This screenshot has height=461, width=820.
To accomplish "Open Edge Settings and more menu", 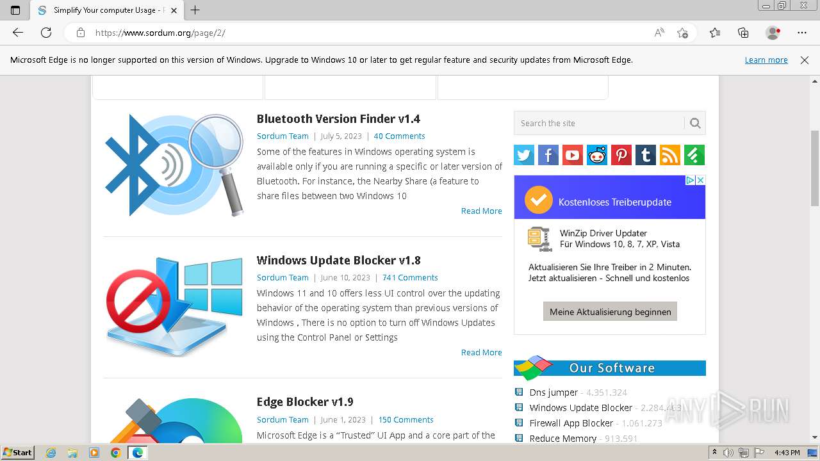I will click(x=802, y=33).
